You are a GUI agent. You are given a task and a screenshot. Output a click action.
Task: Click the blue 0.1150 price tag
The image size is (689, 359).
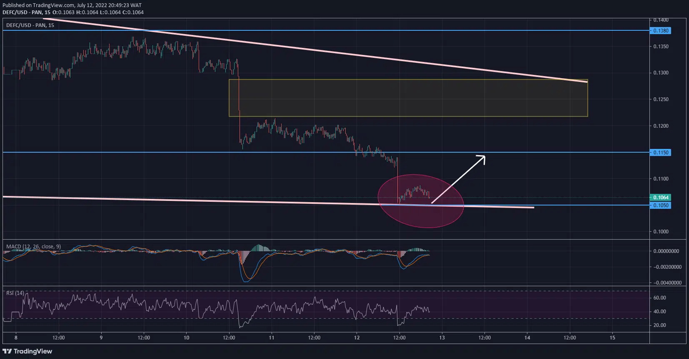(x=661, y=153)
